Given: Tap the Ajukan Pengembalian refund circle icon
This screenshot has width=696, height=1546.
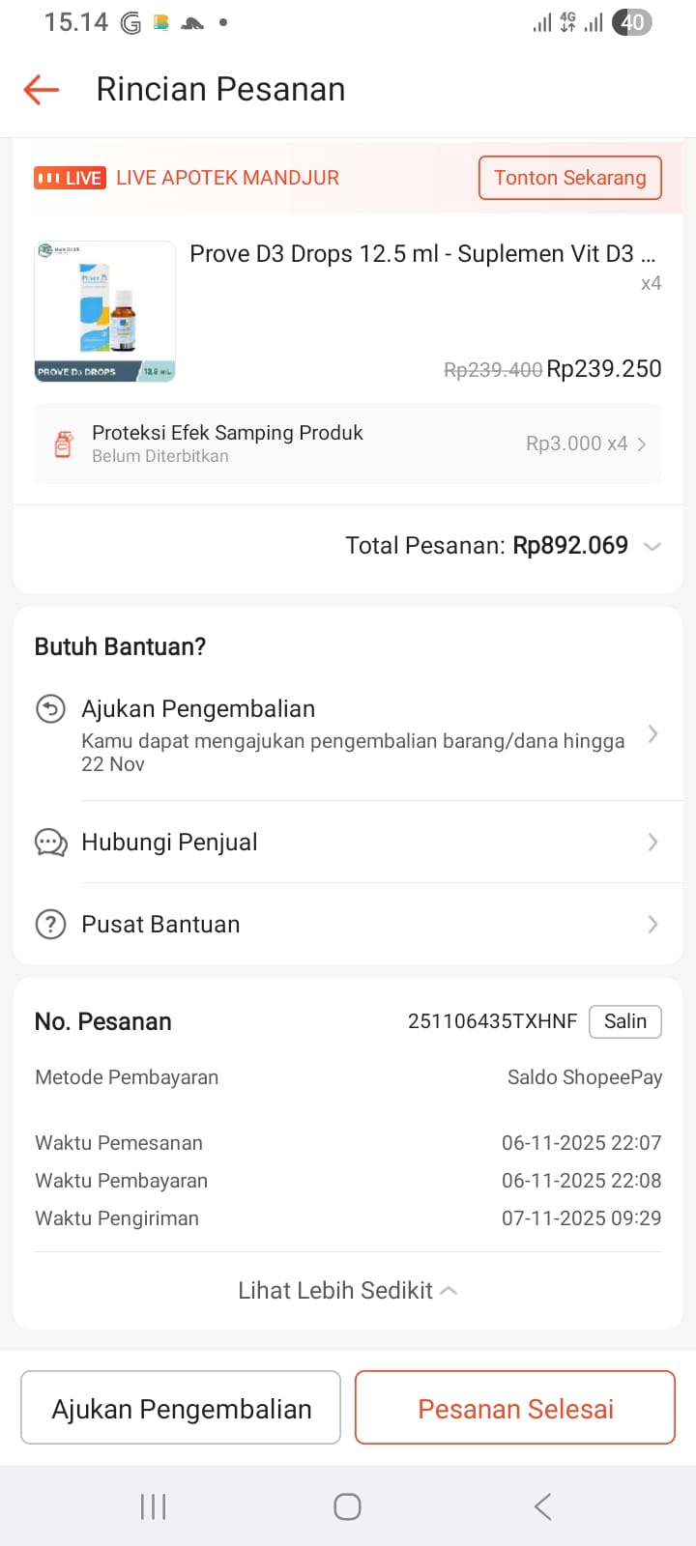Looking at the screenshot, I should [50, 709].
